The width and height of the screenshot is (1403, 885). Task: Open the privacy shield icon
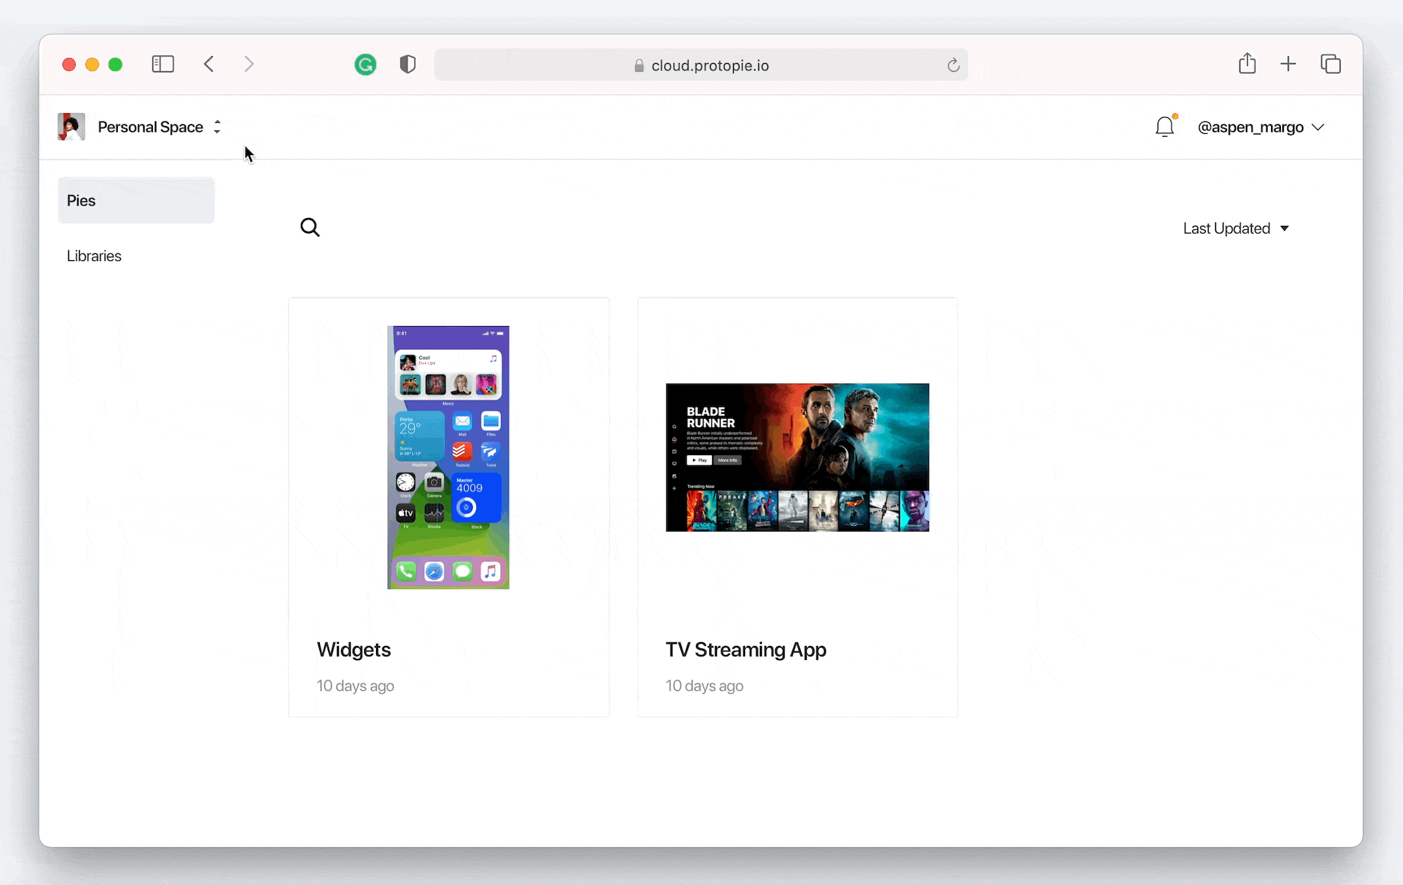tap(408, 65)
